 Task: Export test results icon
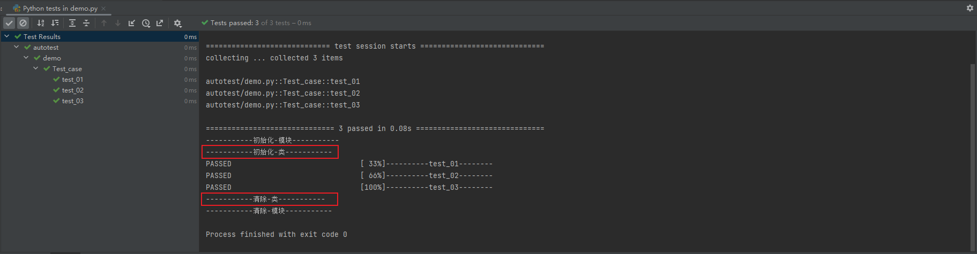tap(160, 23)
